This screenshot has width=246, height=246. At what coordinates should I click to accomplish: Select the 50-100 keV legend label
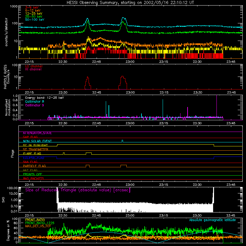coord(35,20)
